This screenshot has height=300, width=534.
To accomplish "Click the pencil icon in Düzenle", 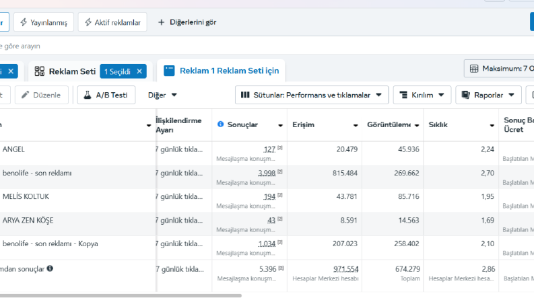I will 25,95.
